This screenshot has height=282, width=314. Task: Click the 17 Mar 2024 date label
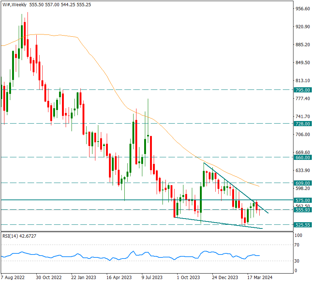[x=260, y=277]
